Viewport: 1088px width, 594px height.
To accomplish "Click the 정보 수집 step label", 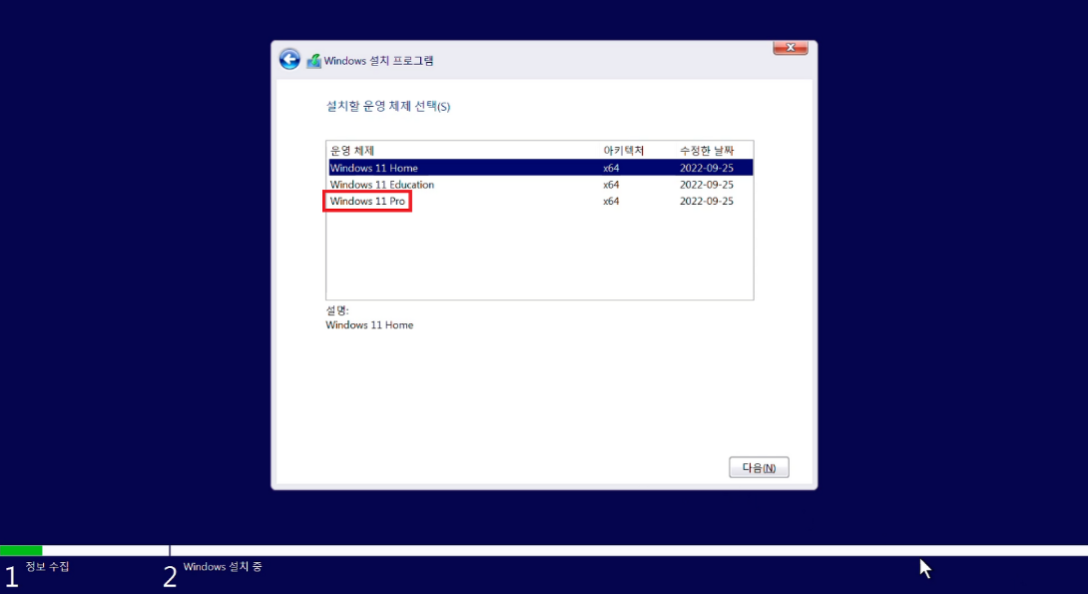I will tap(47, 566).
